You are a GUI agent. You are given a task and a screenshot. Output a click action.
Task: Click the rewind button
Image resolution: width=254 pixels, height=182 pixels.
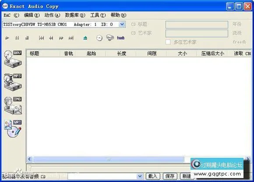pyautogui.click(x=51, y=38)
